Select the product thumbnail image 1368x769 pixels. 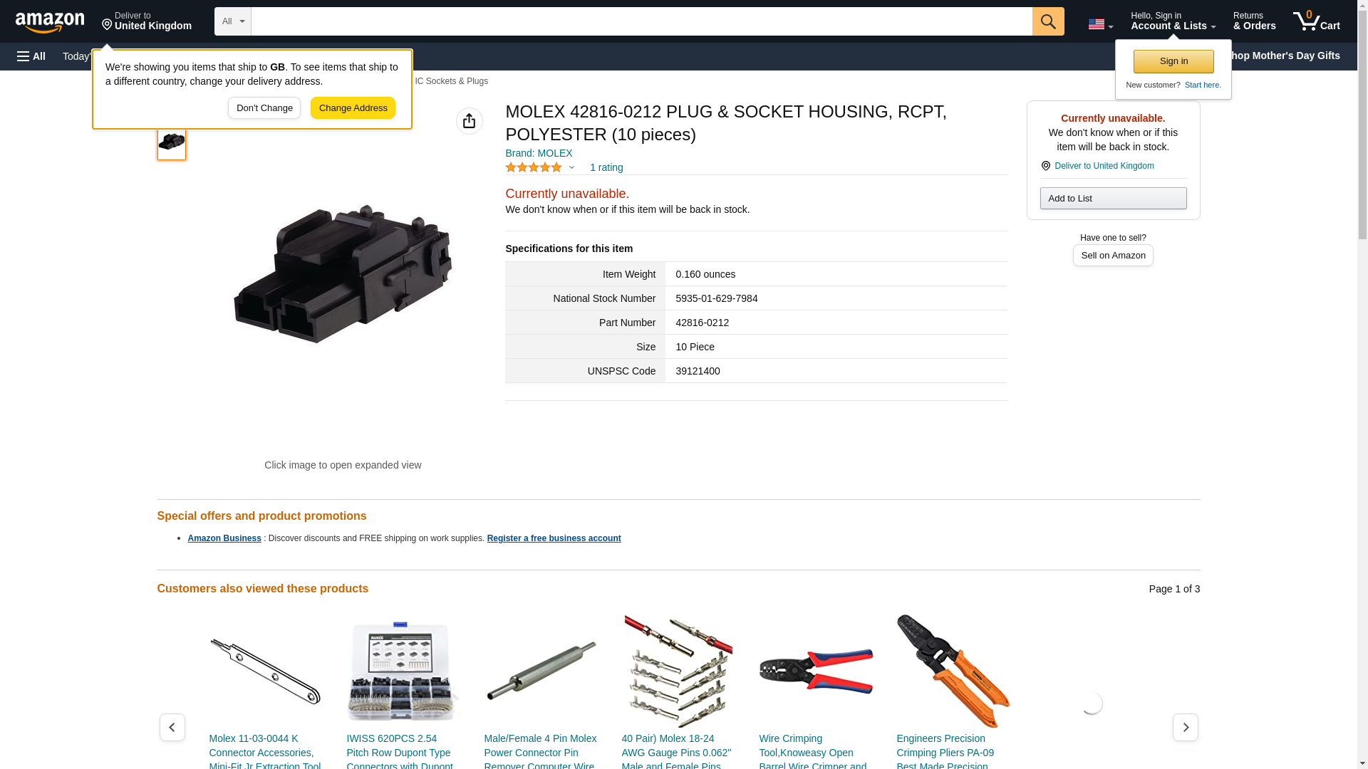pyautogui.click(x=172, y=142)
